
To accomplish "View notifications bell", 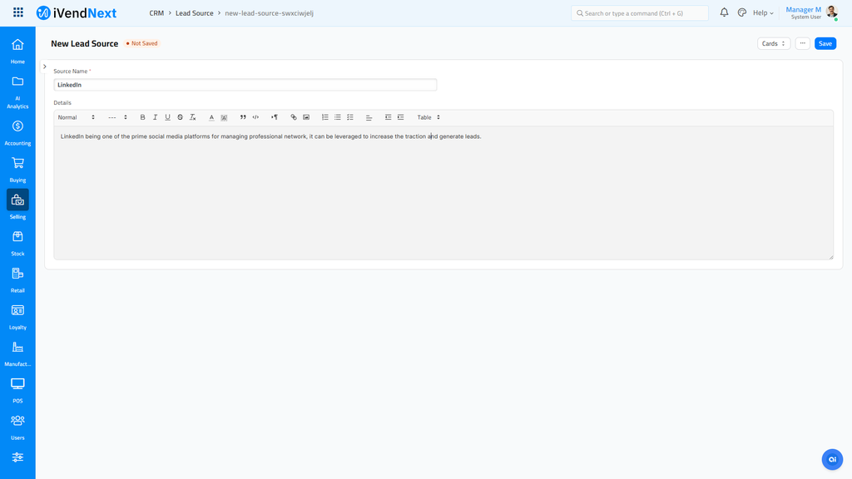I will click(x=725, y=12).
